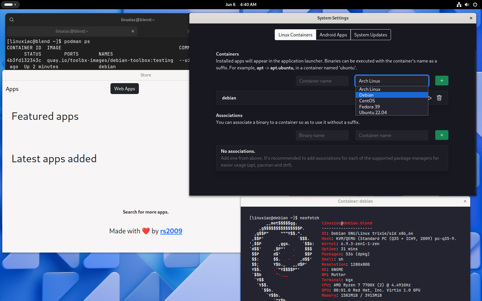Viewport: 482px width, 301px height.
Task: Click the linuxiac@debian.blend neofetch header
Action: point(347,223)
